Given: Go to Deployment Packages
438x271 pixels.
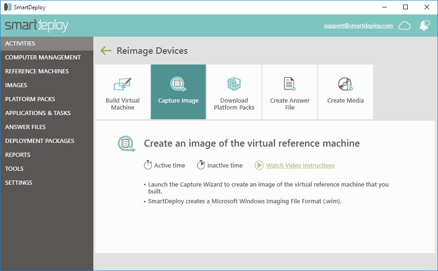Looking at the screenshot, I should point(46,141).
